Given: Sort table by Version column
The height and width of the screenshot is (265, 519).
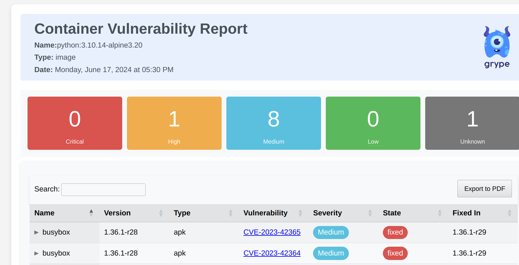Looking at the screenshot, I should click(117, 213).
